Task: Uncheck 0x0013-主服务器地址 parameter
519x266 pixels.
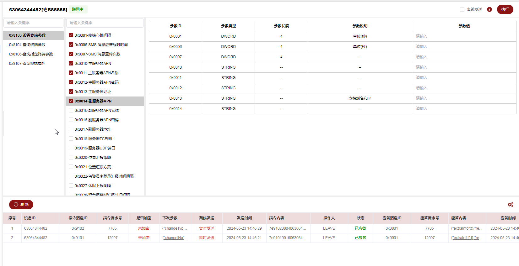Action: [x=71, y=92]
